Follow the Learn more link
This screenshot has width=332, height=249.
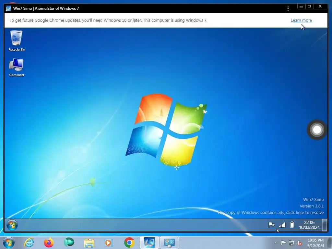coord(301,20)
